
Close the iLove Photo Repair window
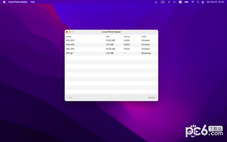point(67,32)
